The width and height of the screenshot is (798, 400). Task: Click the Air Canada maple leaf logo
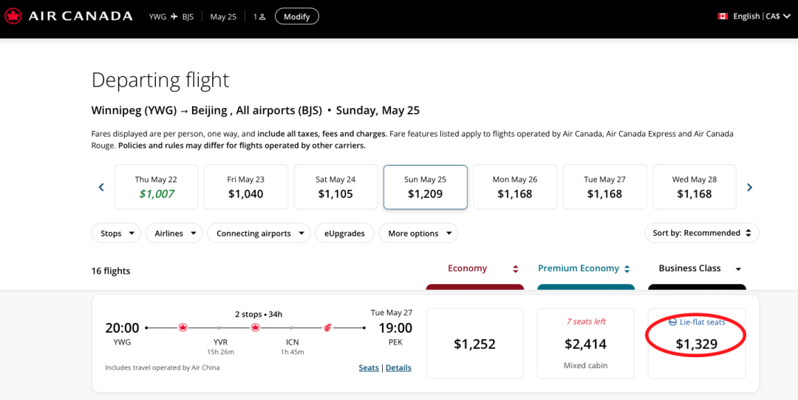[13, 16]
